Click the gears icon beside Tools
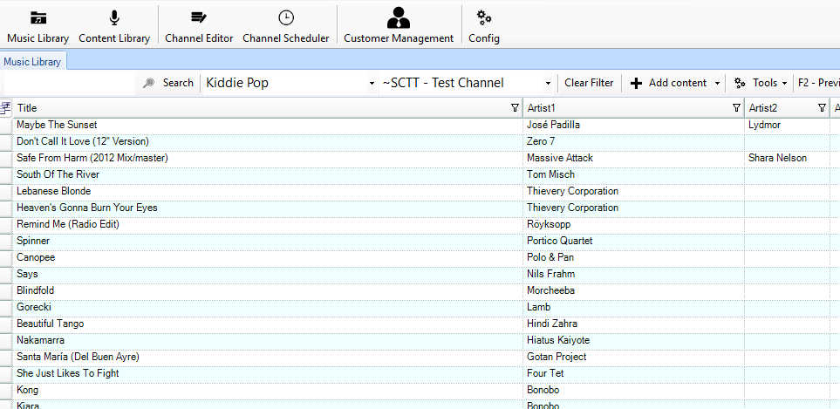Viewport: 840px width, 409px height. tap(740, 83)
